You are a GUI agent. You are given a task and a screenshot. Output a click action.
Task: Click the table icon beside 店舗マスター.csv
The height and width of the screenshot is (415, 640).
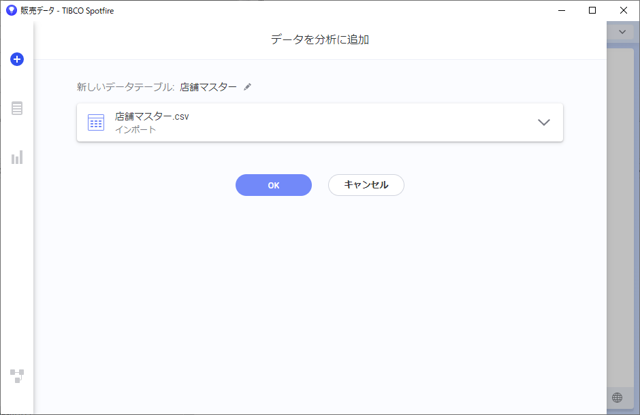click(96, 122)
